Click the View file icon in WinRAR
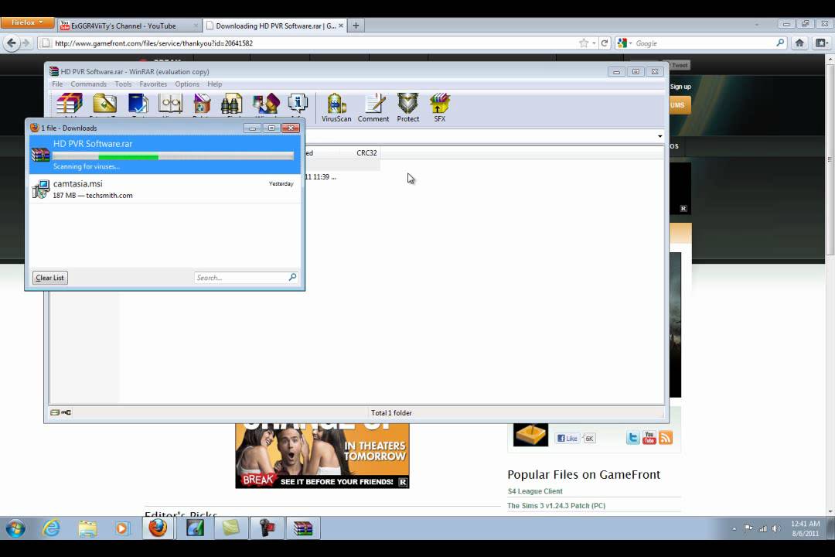The height and width of the screenshot is (557, 835). point(170,104)
